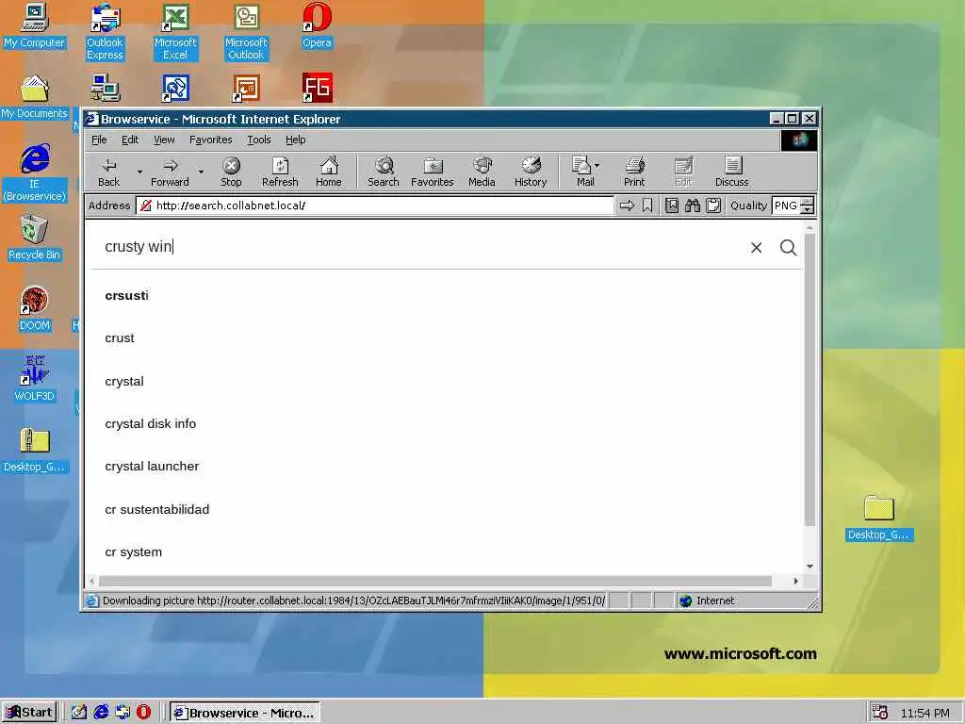Click Browservice taskbar window button

244,713
